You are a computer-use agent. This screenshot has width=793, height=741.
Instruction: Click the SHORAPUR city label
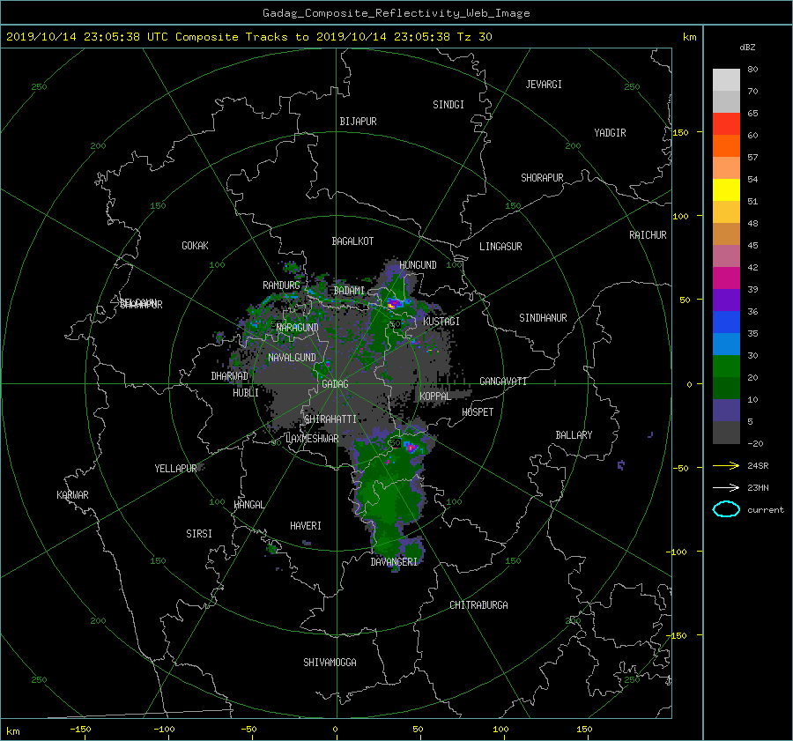[x=542, y=178]
